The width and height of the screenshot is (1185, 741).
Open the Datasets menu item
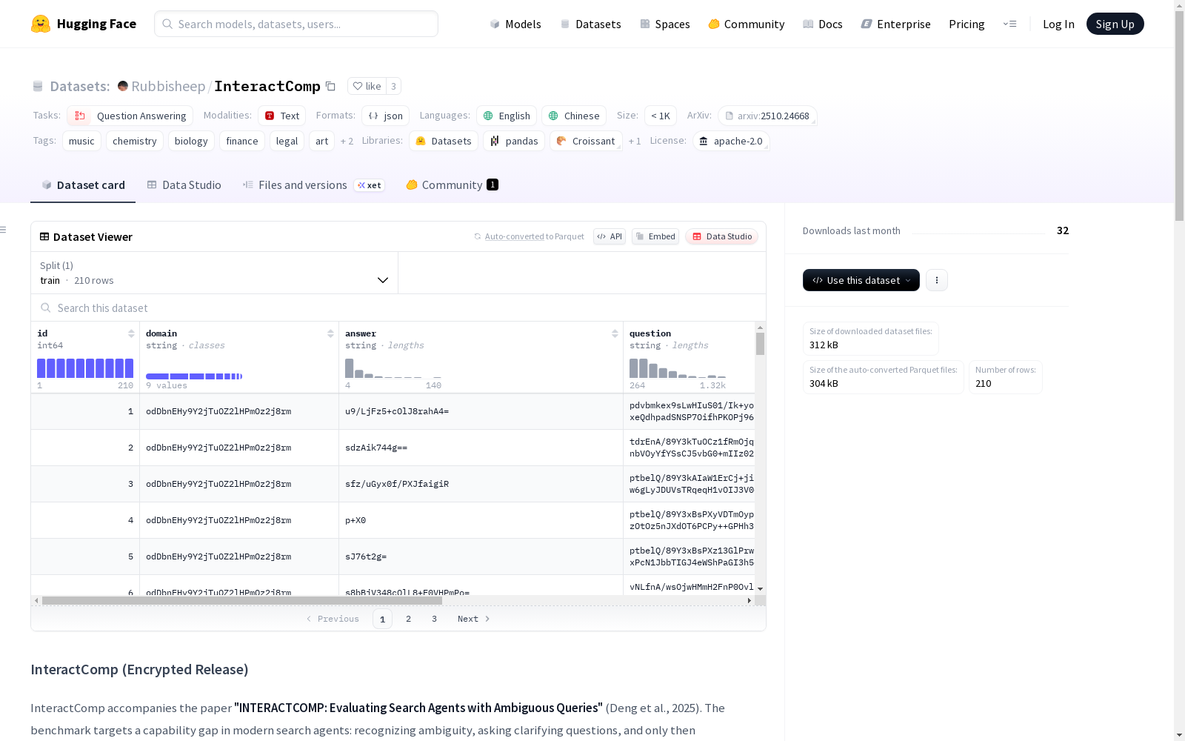pos(591,24)
